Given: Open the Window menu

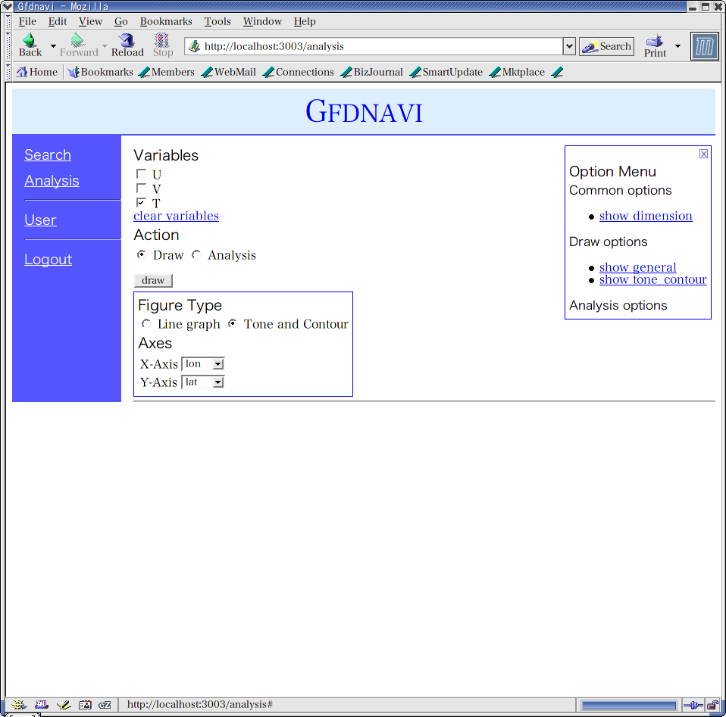Looking at the screenshot, I should 262,21.
